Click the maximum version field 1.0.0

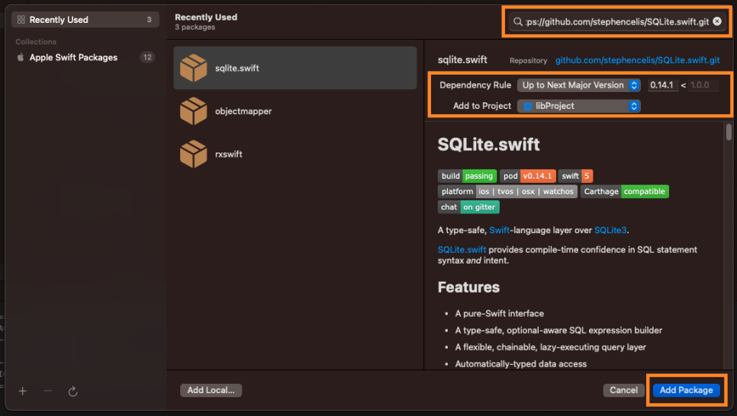click(x=703, y=85)
